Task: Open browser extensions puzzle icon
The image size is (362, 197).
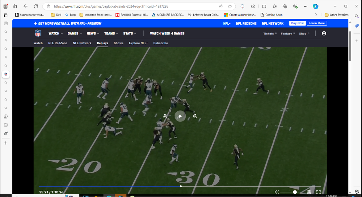Action: [253, 7]
